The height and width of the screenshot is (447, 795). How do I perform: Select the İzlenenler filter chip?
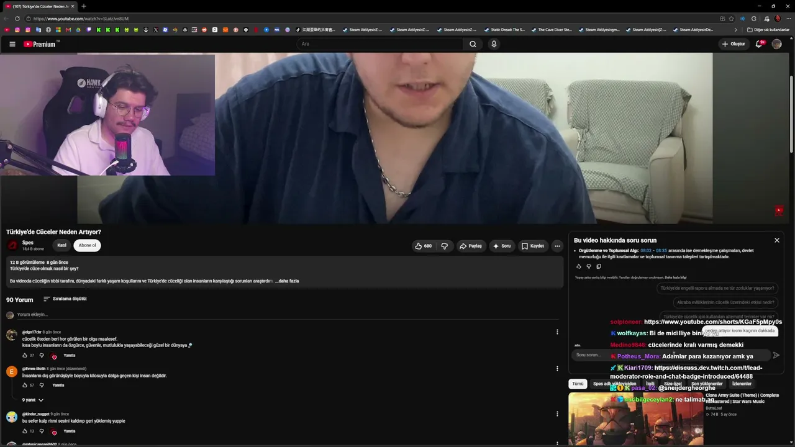[x=742, y=384]
